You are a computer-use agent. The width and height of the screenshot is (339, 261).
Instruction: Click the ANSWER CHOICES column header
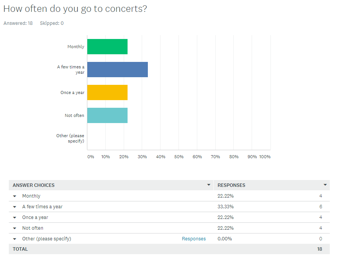[34, 185]
